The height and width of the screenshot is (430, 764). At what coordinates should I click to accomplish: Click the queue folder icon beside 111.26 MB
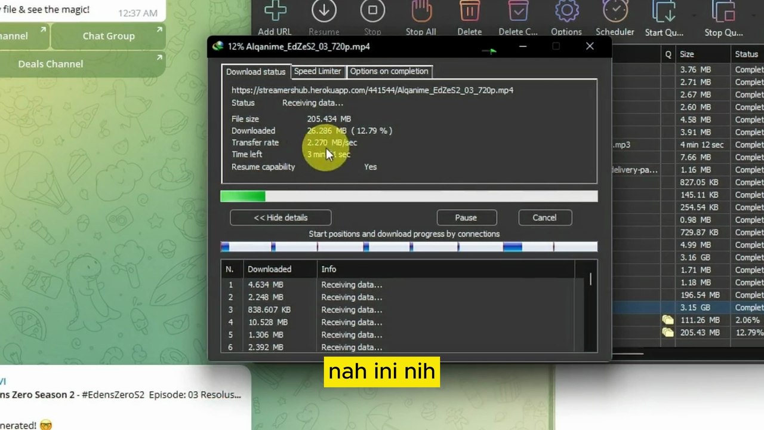point(668,320)
